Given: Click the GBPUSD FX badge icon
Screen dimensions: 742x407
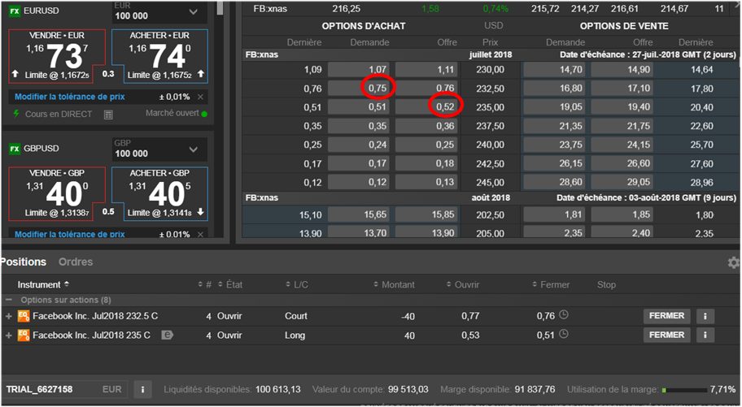Looking at the screenshot, I should pos(15,149).
